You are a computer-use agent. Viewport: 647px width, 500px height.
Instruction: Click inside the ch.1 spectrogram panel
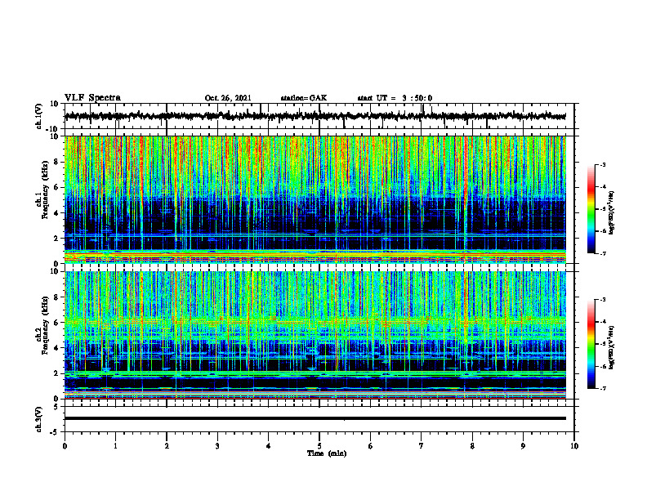[315, 199]
